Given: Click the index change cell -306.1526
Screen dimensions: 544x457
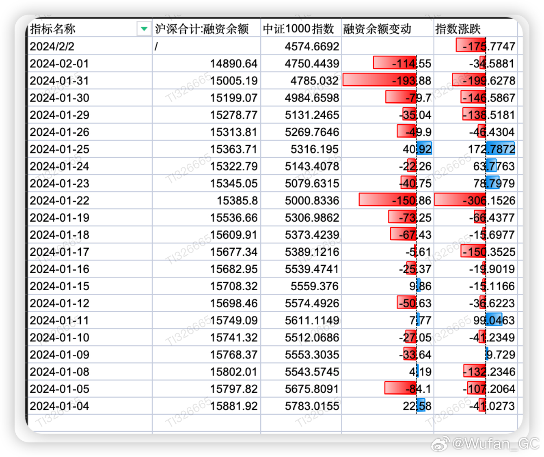Looking at the screenshot, I should click(475, 200).
